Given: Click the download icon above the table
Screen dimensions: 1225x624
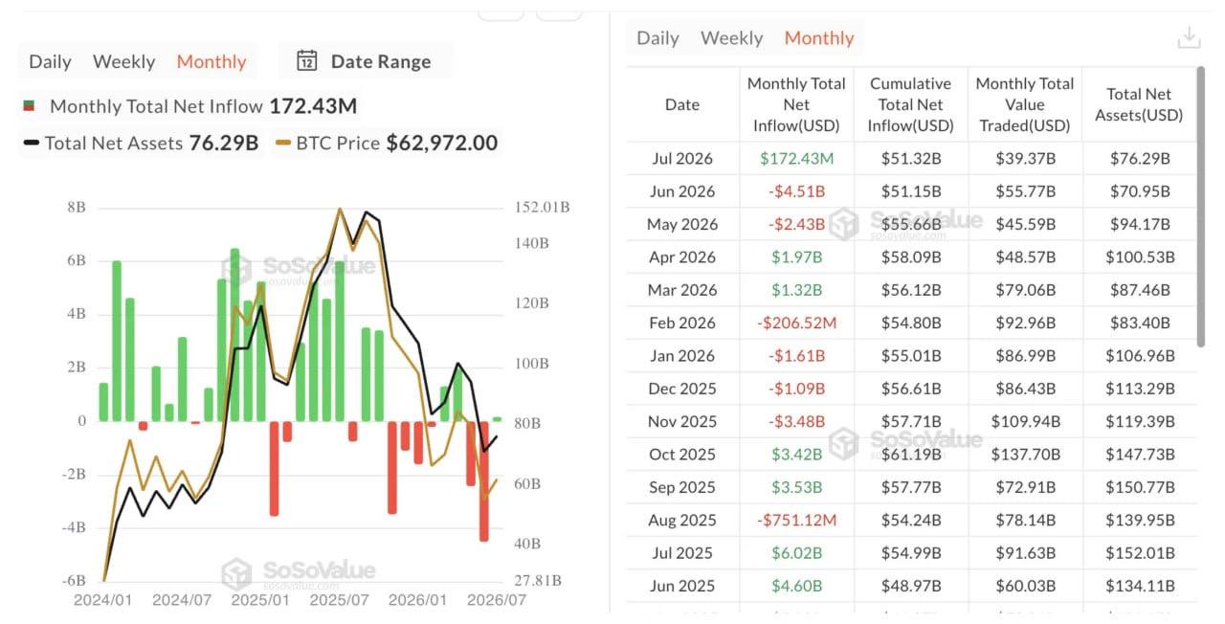Looking at the screenshot, I should click(x=1189, y=37).
